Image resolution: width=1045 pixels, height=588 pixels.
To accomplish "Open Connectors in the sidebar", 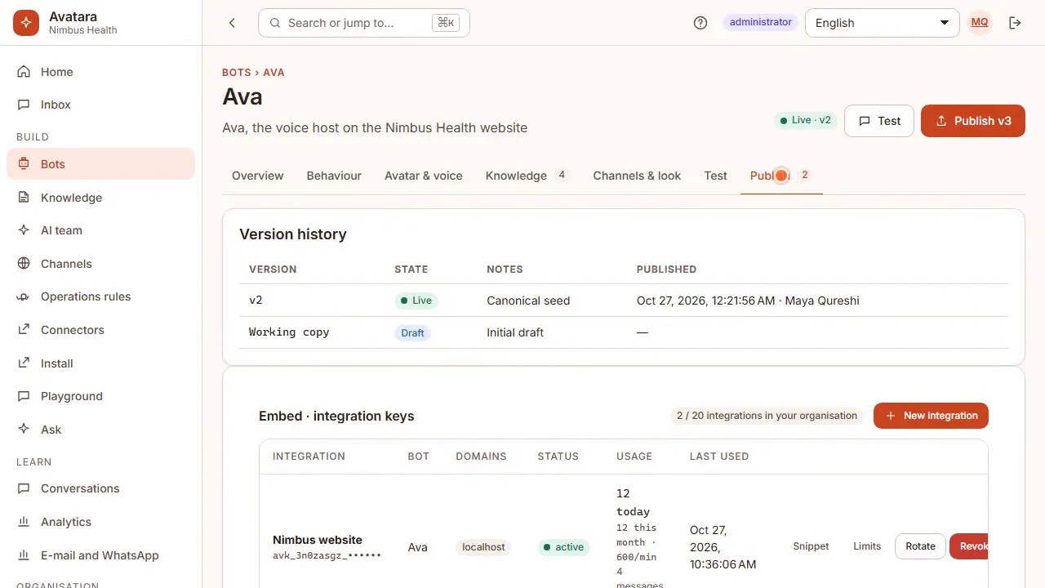I will tap(100, 330).
